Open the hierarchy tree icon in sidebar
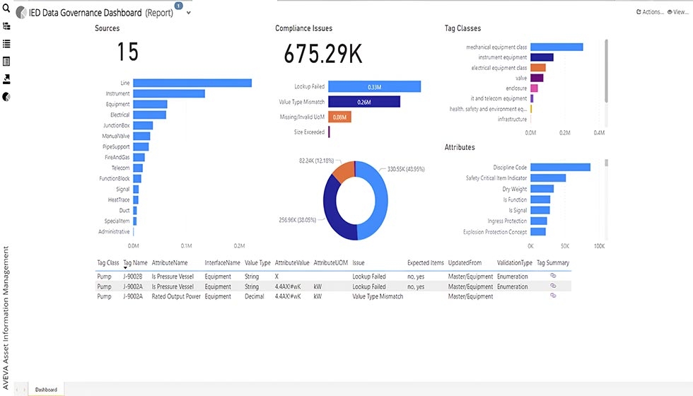Screen dimensions: 693x396 tap(6, 25)
